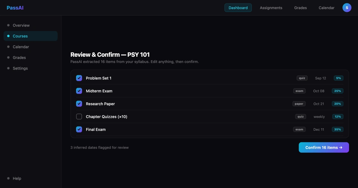The image size is (358, 188).
Task: Edit the Dec 11 date of Final Exam
Action: (319, 130)
